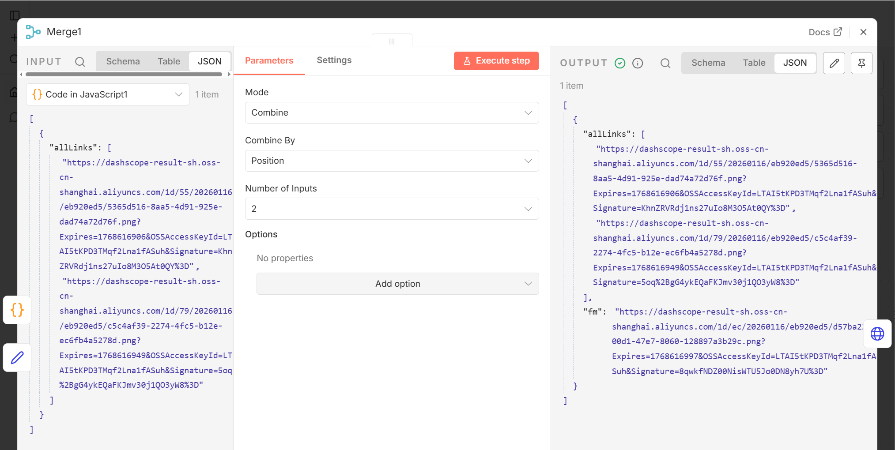895x450 pixels.
Task: Click the orange curly braces floating icon
Action: [x=17, y=310]
